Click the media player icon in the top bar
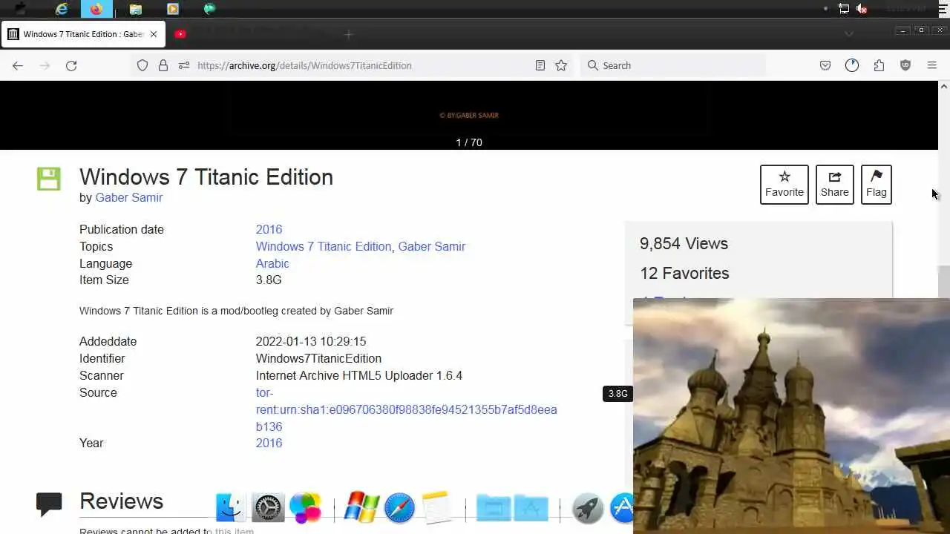The image size is (950, 534). click(172, 9)
